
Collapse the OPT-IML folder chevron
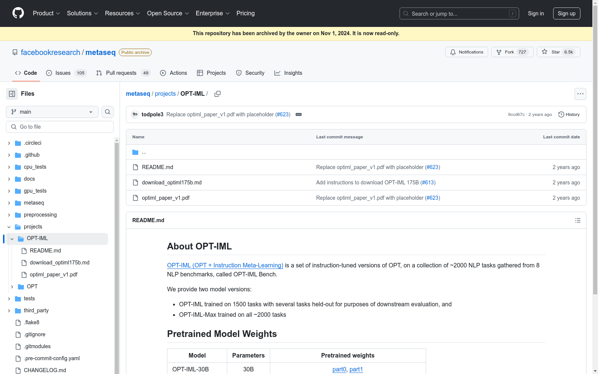click(x=12, y=239)
